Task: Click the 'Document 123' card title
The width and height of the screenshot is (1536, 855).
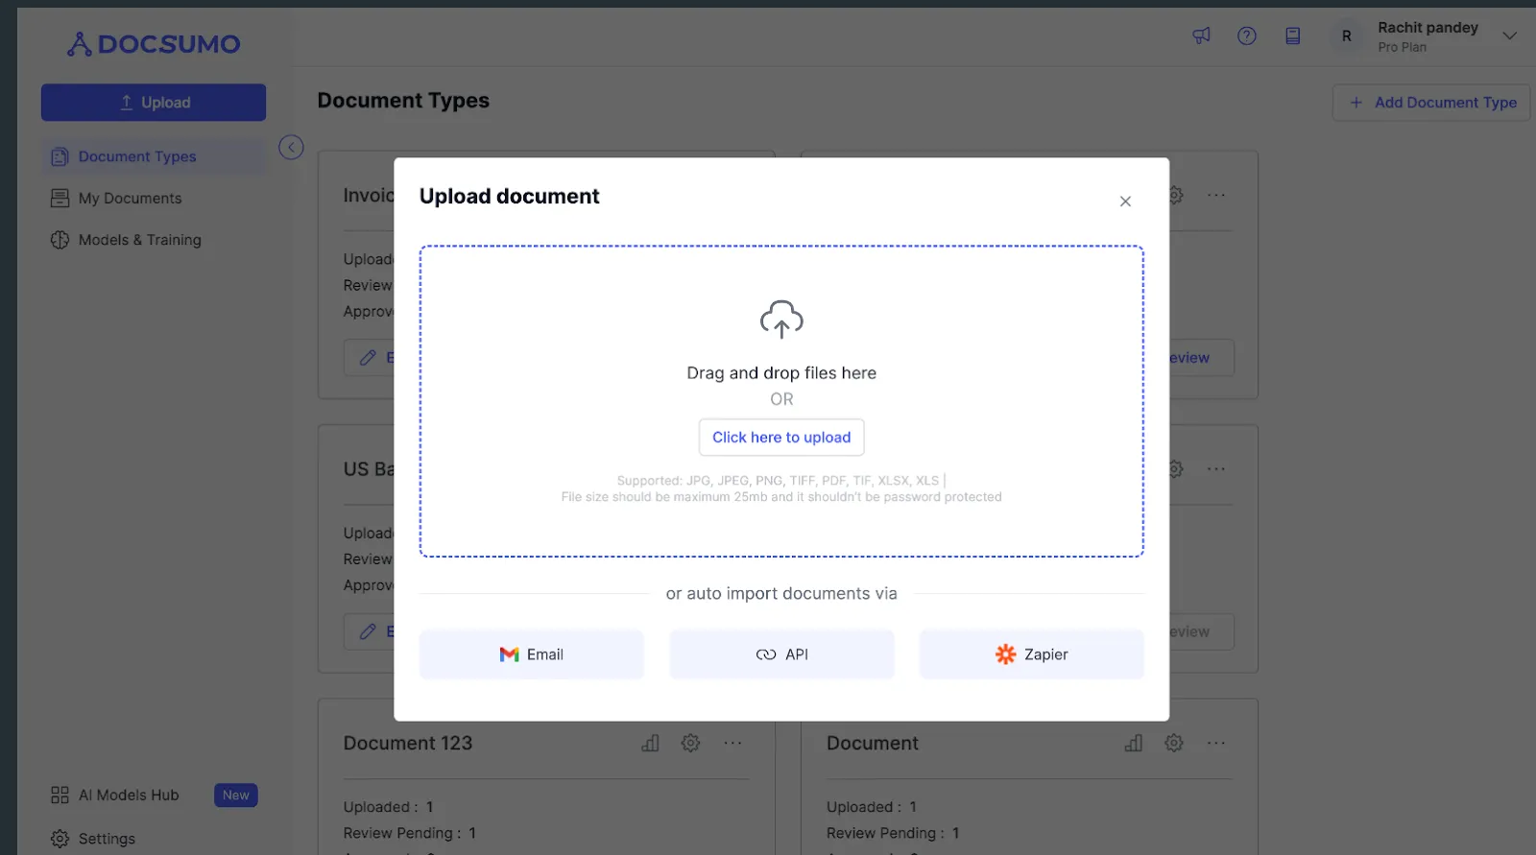Action: 408,743
